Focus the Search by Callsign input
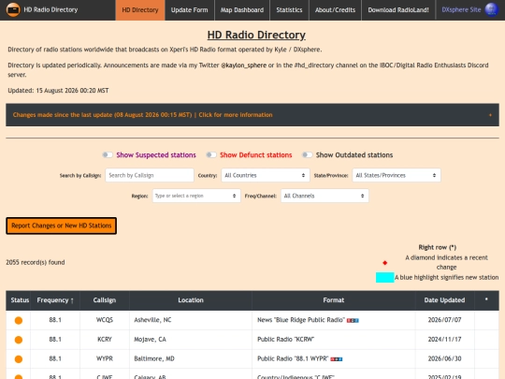The height and width of the screenshot is (379, 505). coord(150,175)
